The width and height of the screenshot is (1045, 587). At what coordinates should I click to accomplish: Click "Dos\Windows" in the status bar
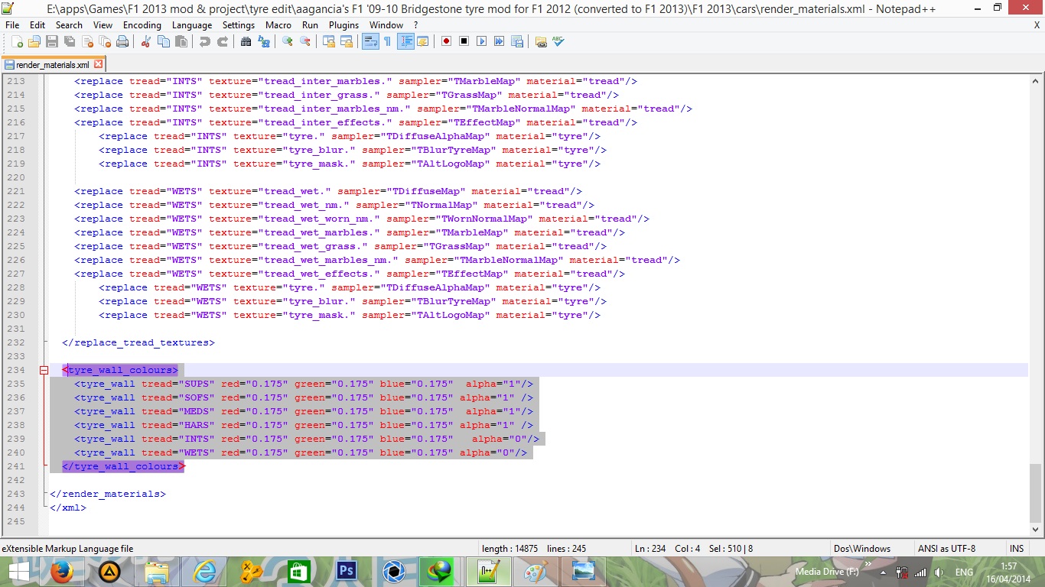[861, 549]
